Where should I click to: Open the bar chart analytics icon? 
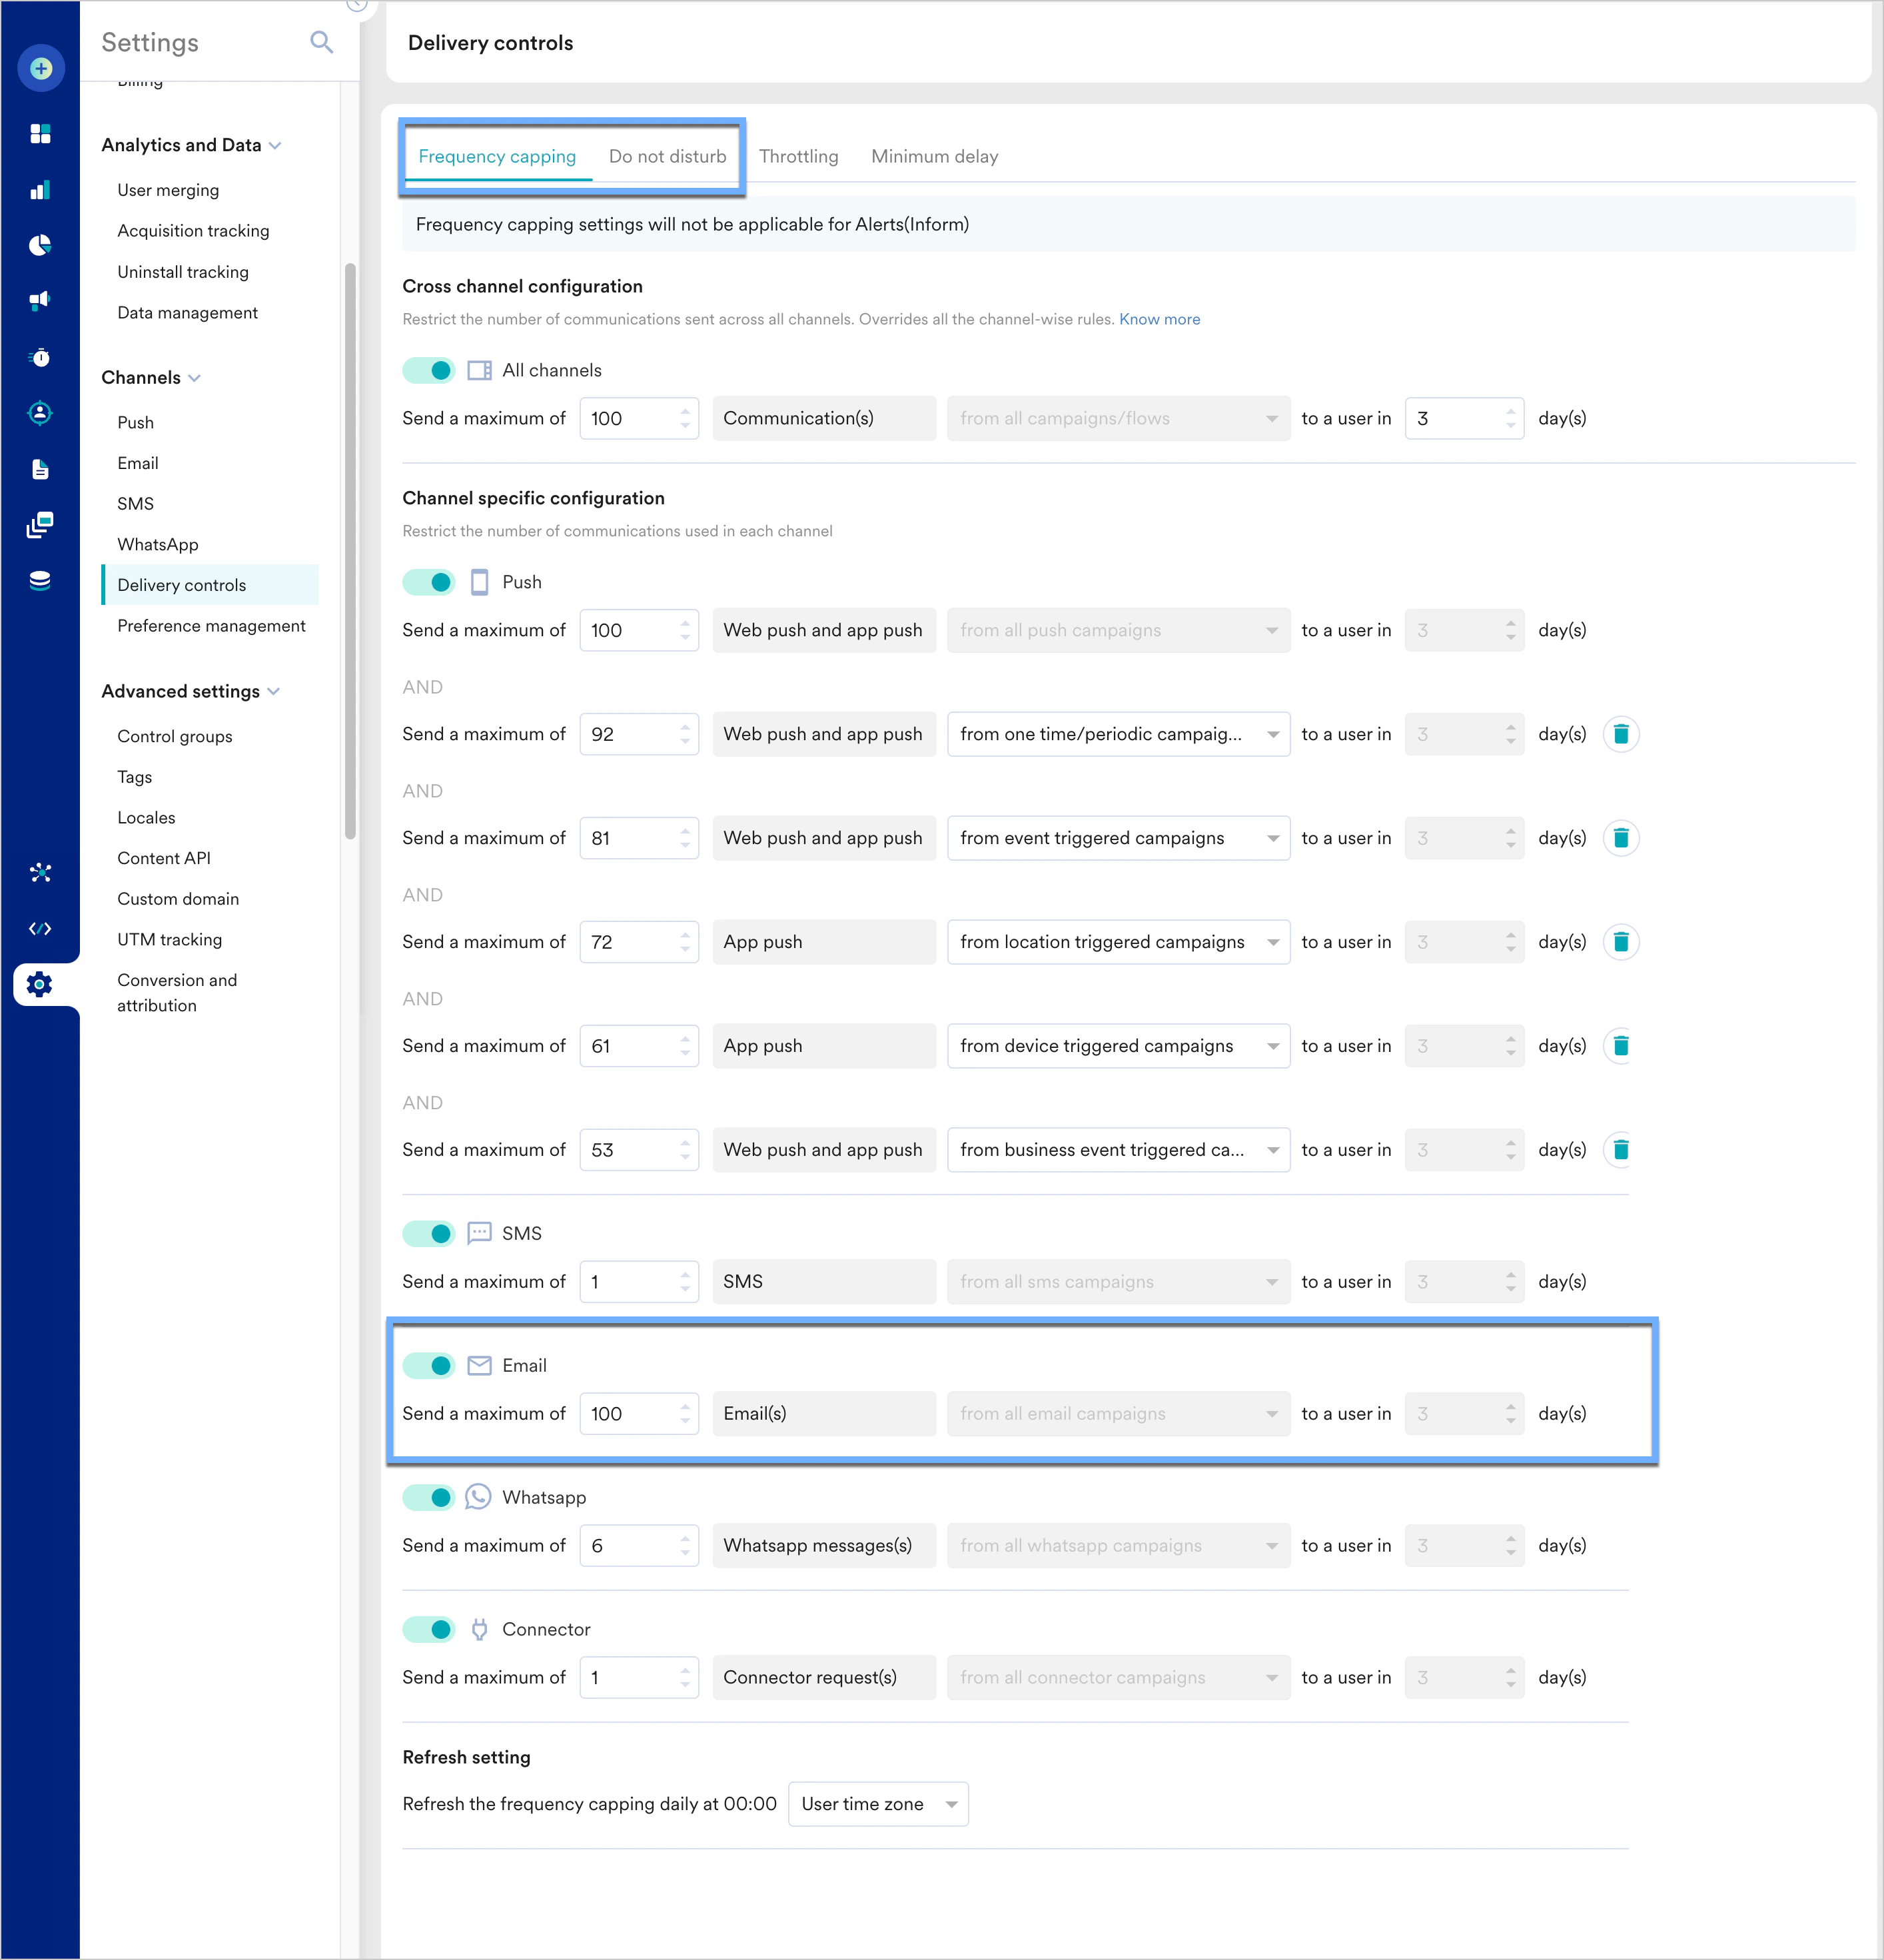(40, 190)
